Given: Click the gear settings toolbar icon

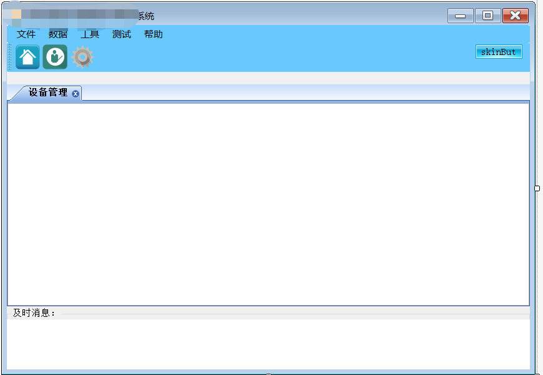Looking at the screenshot, I should 81,57.
